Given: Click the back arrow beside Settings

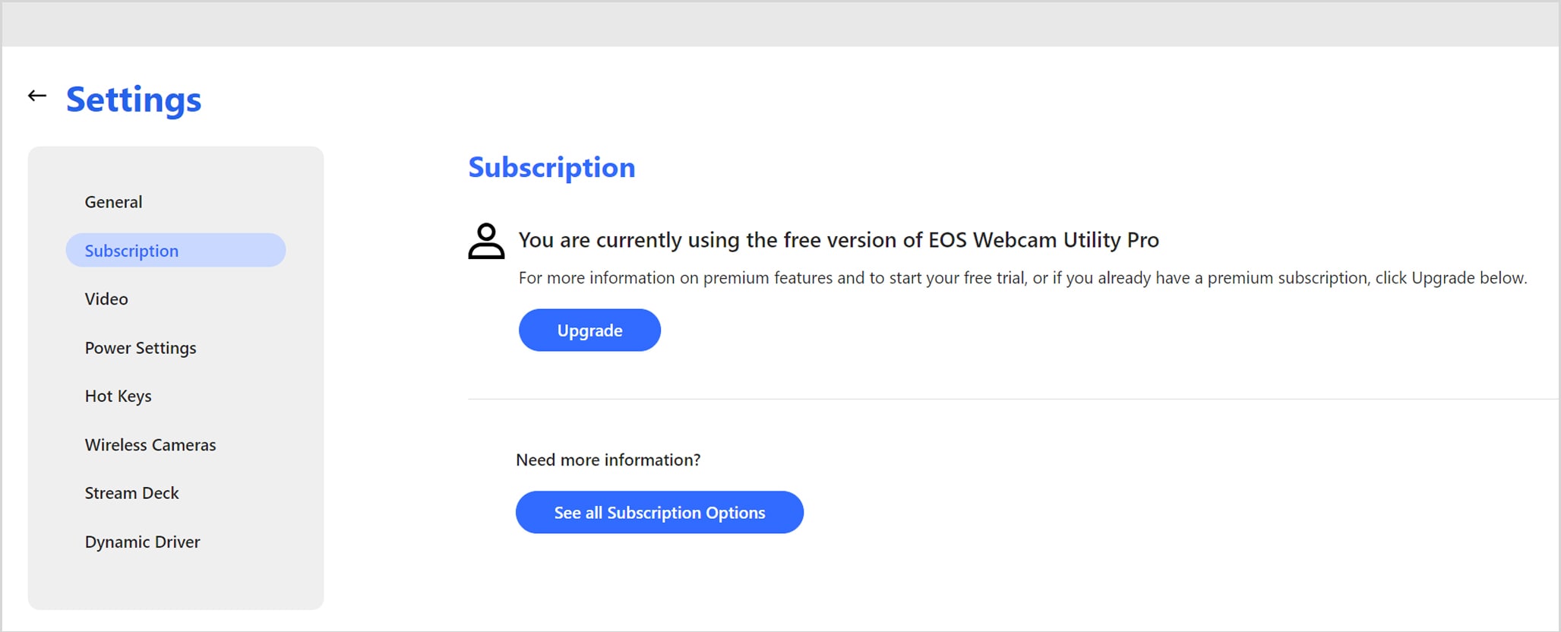Looking at the screenshot, I should click(37, 96).
